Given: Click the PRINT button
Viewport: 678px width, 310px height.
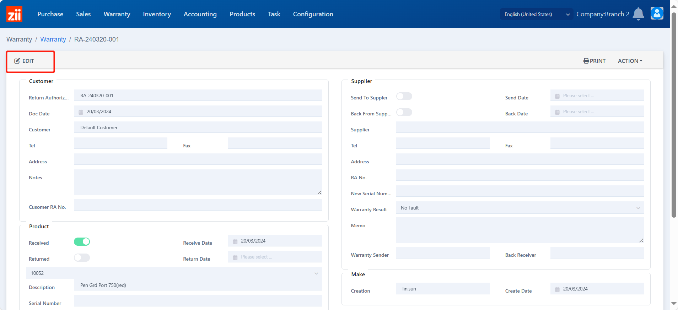Looking at the screenshot, I should click(594, 61).
